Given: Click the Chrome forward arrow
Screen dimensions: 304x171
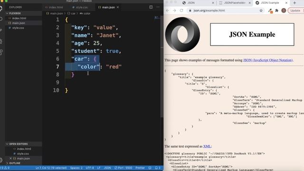Looking at the screenshot, I should pos(174,10).
